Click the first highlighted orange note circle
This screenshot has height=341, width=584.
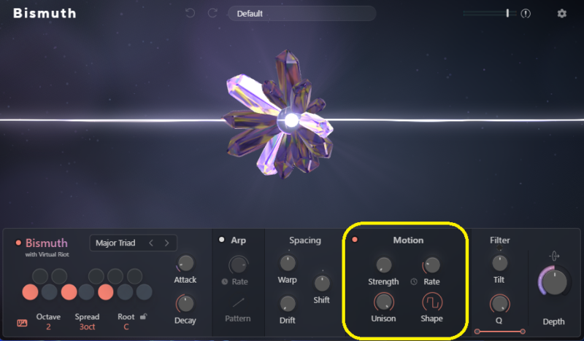[30, 292]
